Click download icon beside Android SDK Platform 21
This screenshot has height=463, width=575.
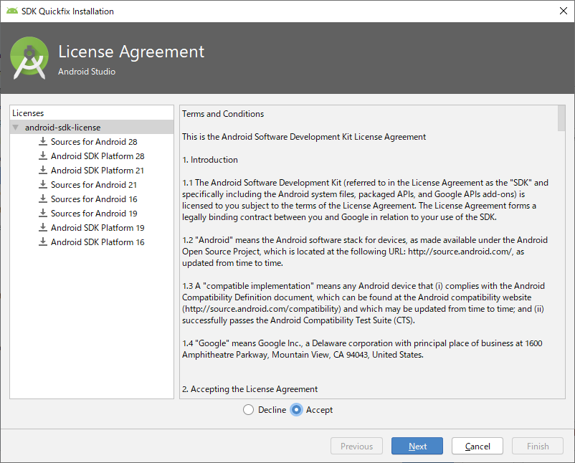[x=43, y=170]
